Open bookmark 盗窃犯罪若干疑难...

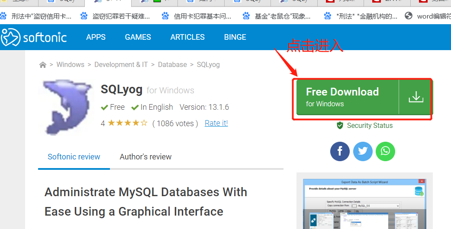115,16
